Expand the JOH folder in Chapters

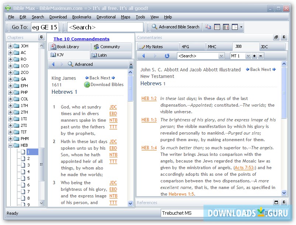point(11,46)
